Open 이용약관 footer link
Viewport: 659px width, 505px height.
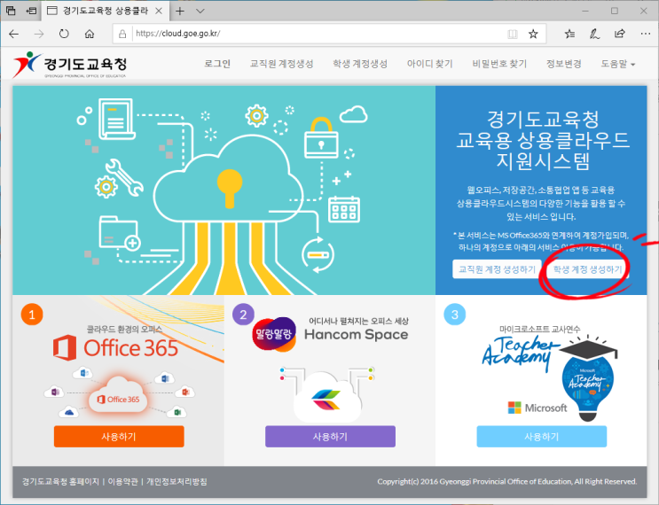tap(122, 481)
